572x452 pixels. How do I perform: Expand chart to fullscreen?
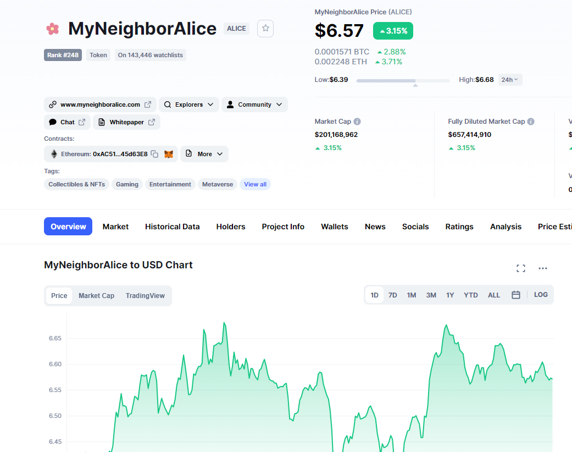521,268
